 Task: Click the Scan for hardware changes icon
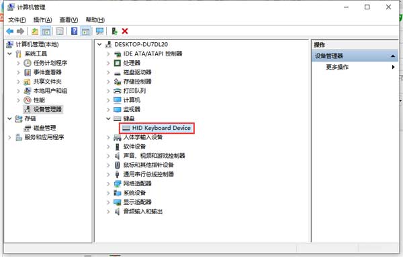(99, 31)
